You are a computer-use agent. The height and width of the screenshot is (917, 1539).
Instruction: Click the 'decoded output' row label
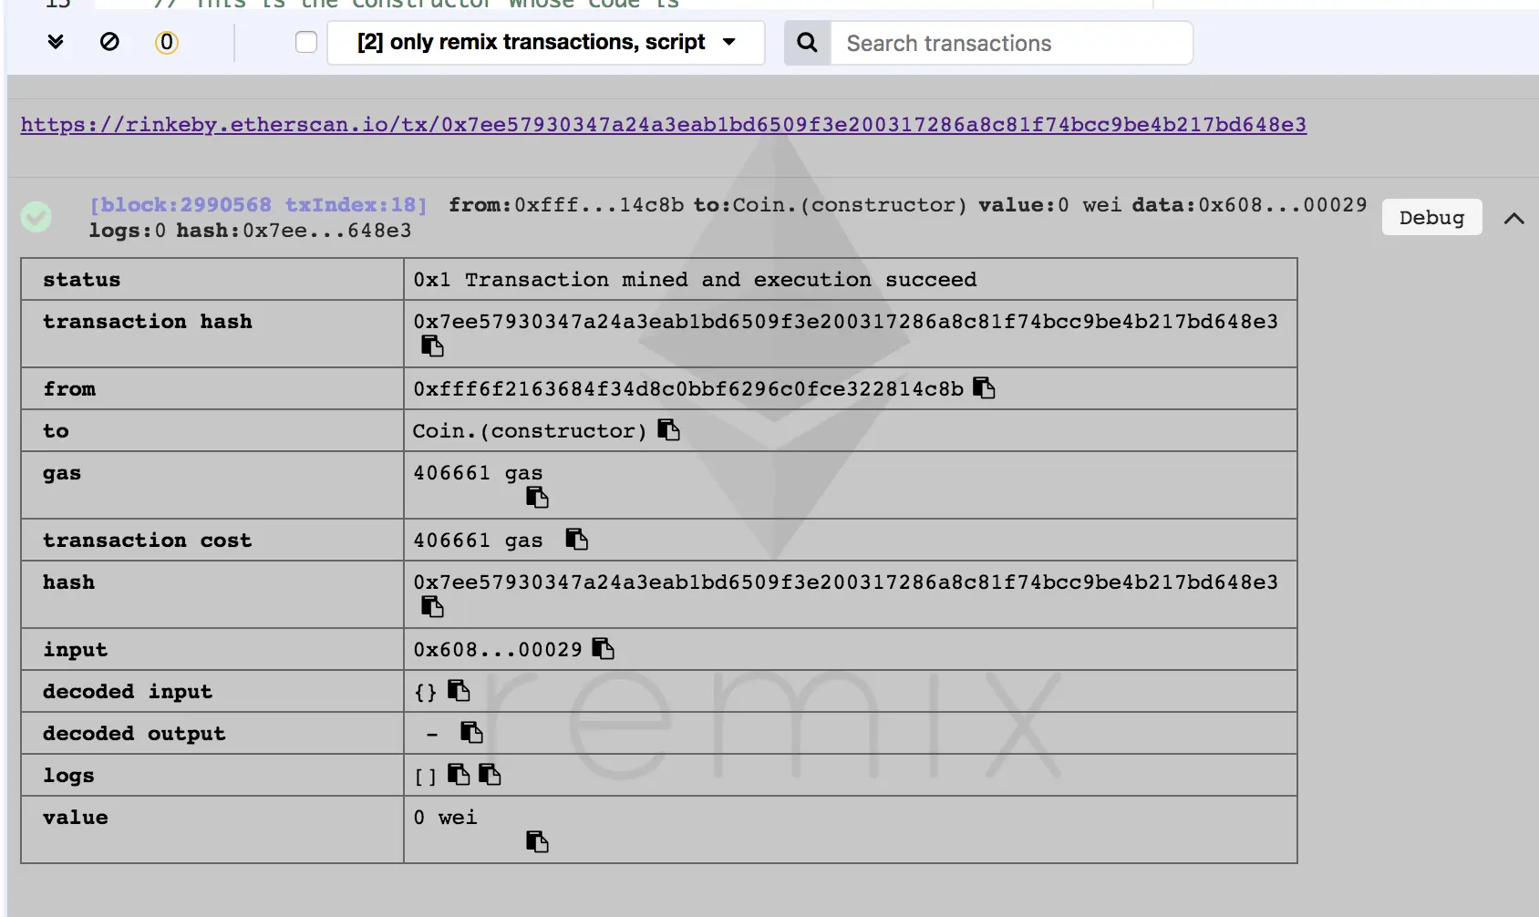pyautogui.click(x=134, y=734)
